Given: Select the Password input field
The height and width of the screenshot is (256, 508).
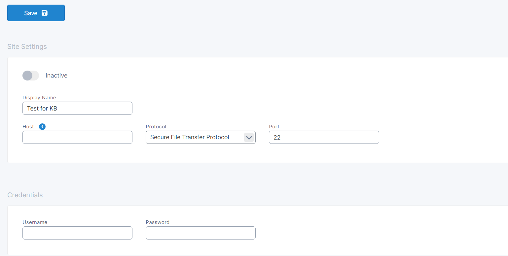Looking at the screenshot, I should click(x=200, y=233).
